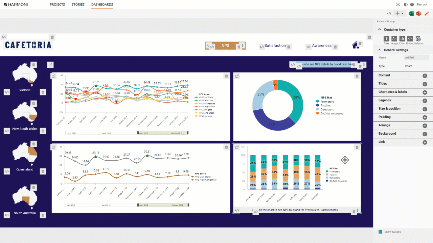Collapse the Container type section

(x=380, y=30)
